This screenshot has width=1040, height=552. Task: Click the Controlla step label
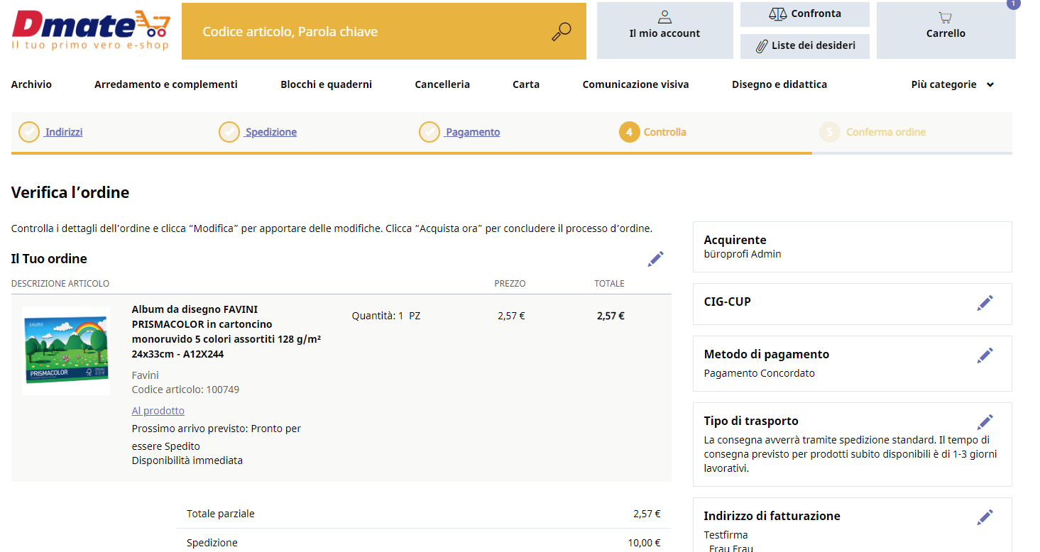click(664, 132)
